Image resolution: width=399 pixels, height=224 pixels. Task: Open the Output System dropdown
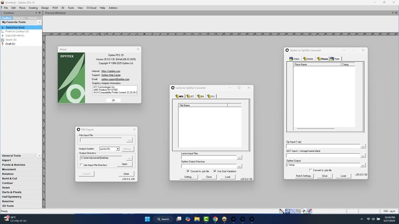[118, 148]
